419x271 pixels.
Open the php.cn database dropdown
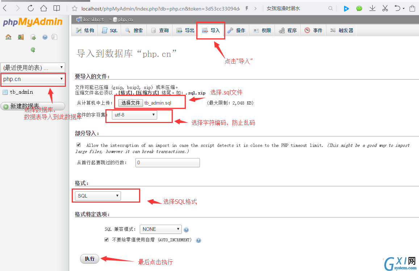[33, 79]
